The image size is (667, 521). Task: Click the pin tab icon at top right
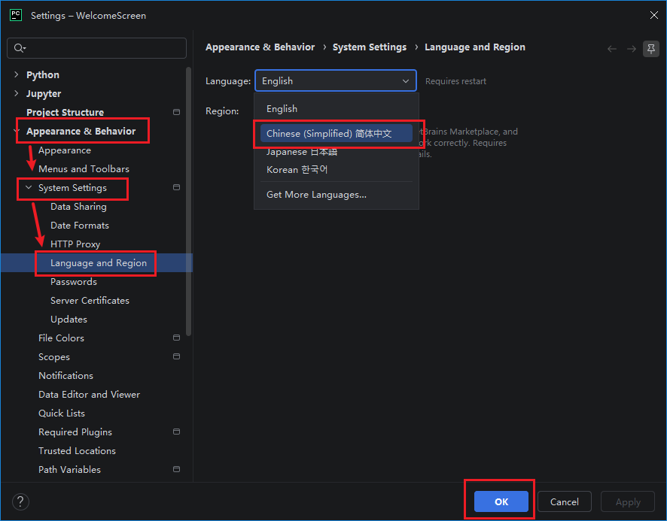click(x=651, y=49)
